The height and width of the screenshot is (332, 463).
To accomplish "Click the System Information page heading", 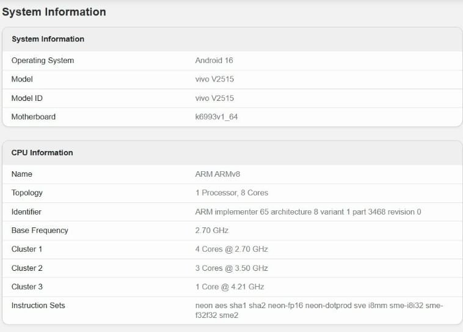I will point(54,12).
